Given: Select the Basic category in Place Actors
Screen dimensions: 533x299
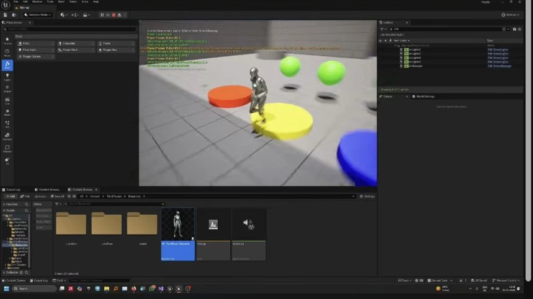Looking at the screenshot, I should click(7, 65).
